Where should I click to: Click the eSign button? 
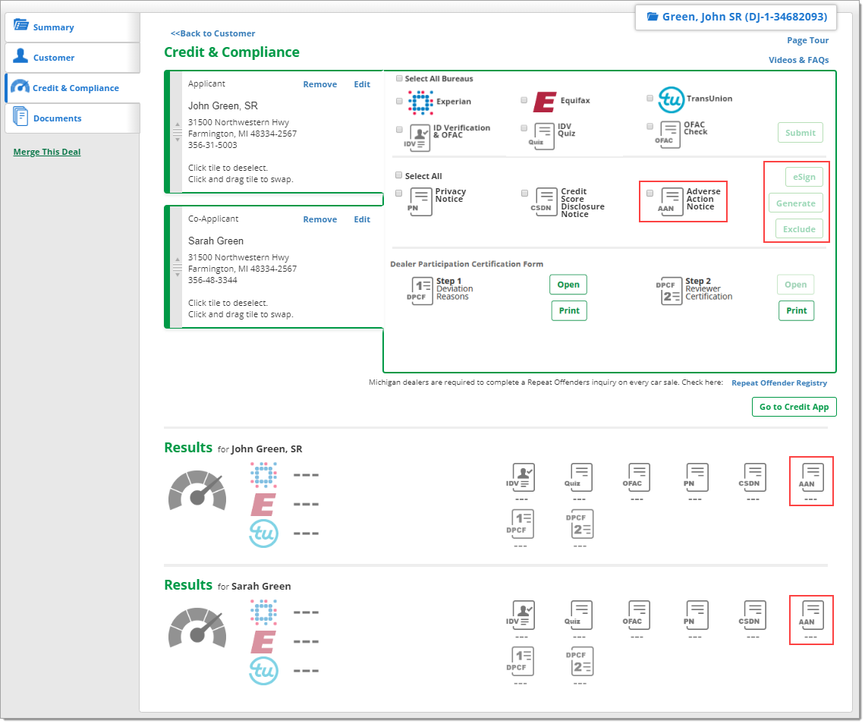804,177
